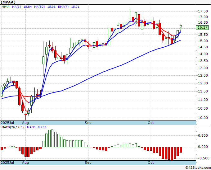Click the 12.50 price axis label
Screen dimensions: 211x170
click(x=203, y=75)
